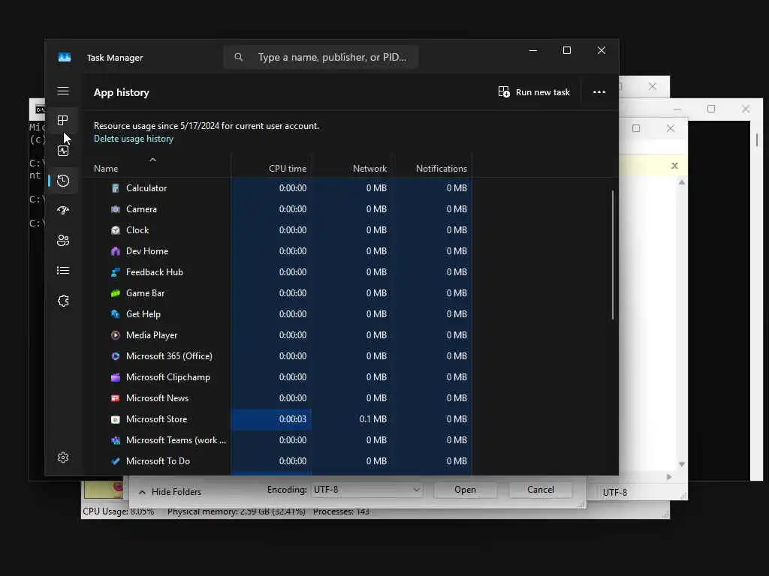
Task: Open the Performance page icon
Action: coord(63,151)
